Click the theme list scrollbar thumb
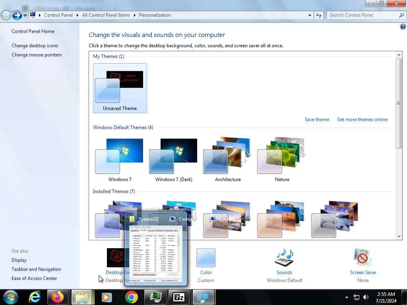 pyautogui.click(x=399, y=103)
